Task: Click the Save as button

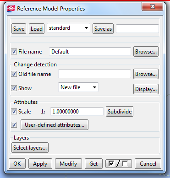Action: [103, 28]
